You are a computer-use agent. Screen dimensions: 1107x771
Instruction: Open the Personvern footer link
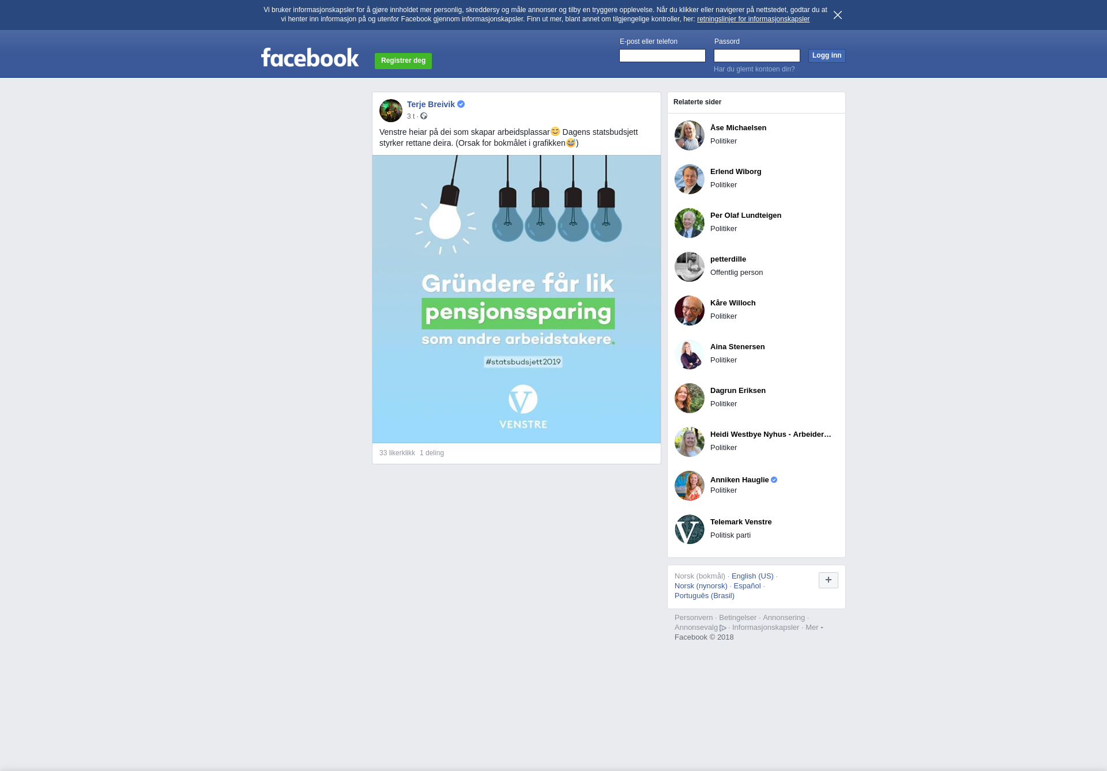(x=694, y=618)
